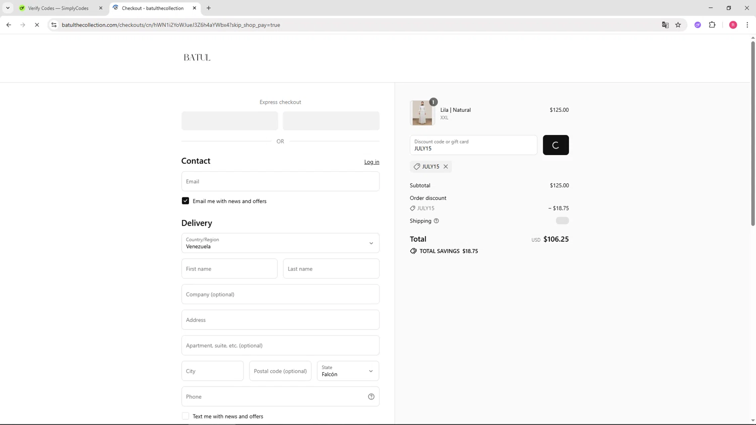The image size is (756, 425).
Task: Click the Last name field
Action: pyautogui.click(x=331, y=269)
